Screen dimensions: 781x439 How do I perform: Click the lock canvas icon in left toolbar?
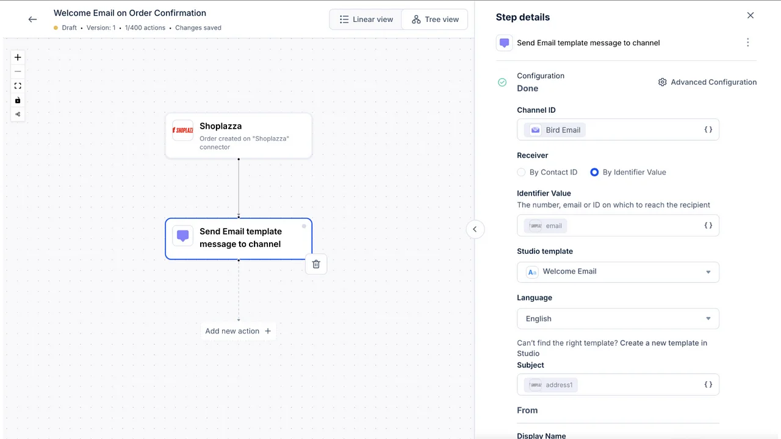pyautogui.click(x=17, y=100)
